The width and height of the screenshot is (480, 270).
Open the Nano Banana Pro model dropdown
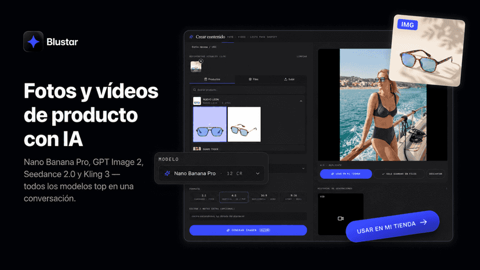click(x=212, y=173)
